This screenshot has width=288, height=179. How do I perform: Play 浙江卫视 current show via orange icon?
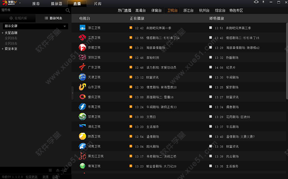click(131, 28)
